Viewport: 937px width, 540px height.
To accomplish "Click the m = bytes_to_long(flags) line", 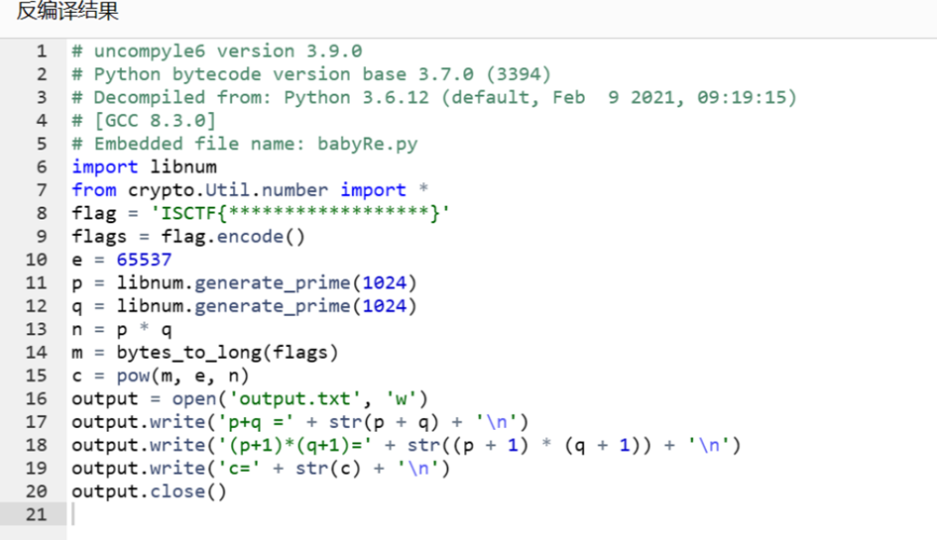I will 205,353.
